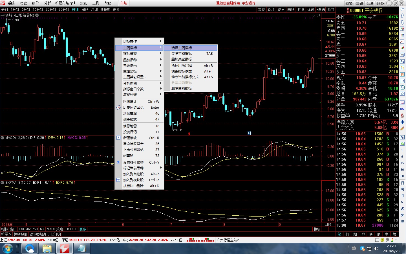Select the 日 daily period in right sidebar
Viewport: 406px width, 254px height.
coord(402,183)
